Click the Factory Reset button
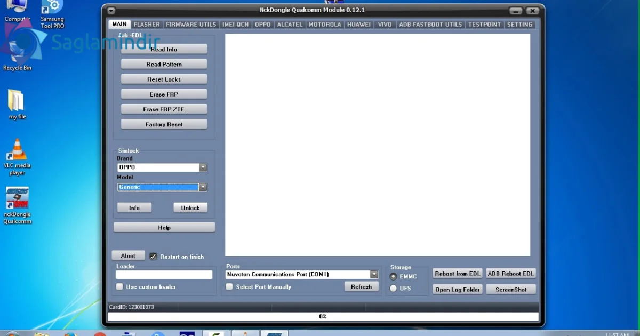Viewport: 640px width, 336px height. point(164,124)
